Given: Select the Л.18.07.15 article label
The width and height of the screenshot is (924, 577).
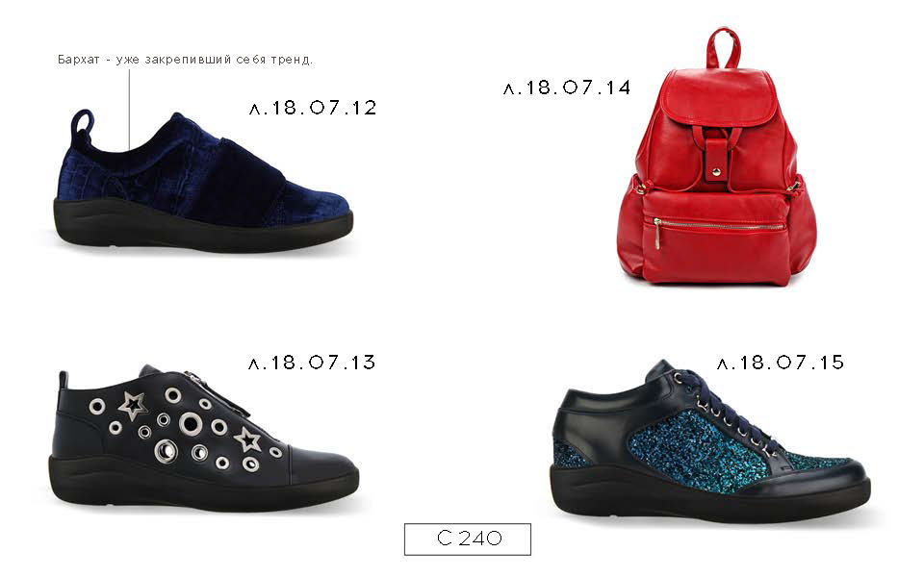Looking at the screenshot, I should pyautogui.click(x=781, y=363).
